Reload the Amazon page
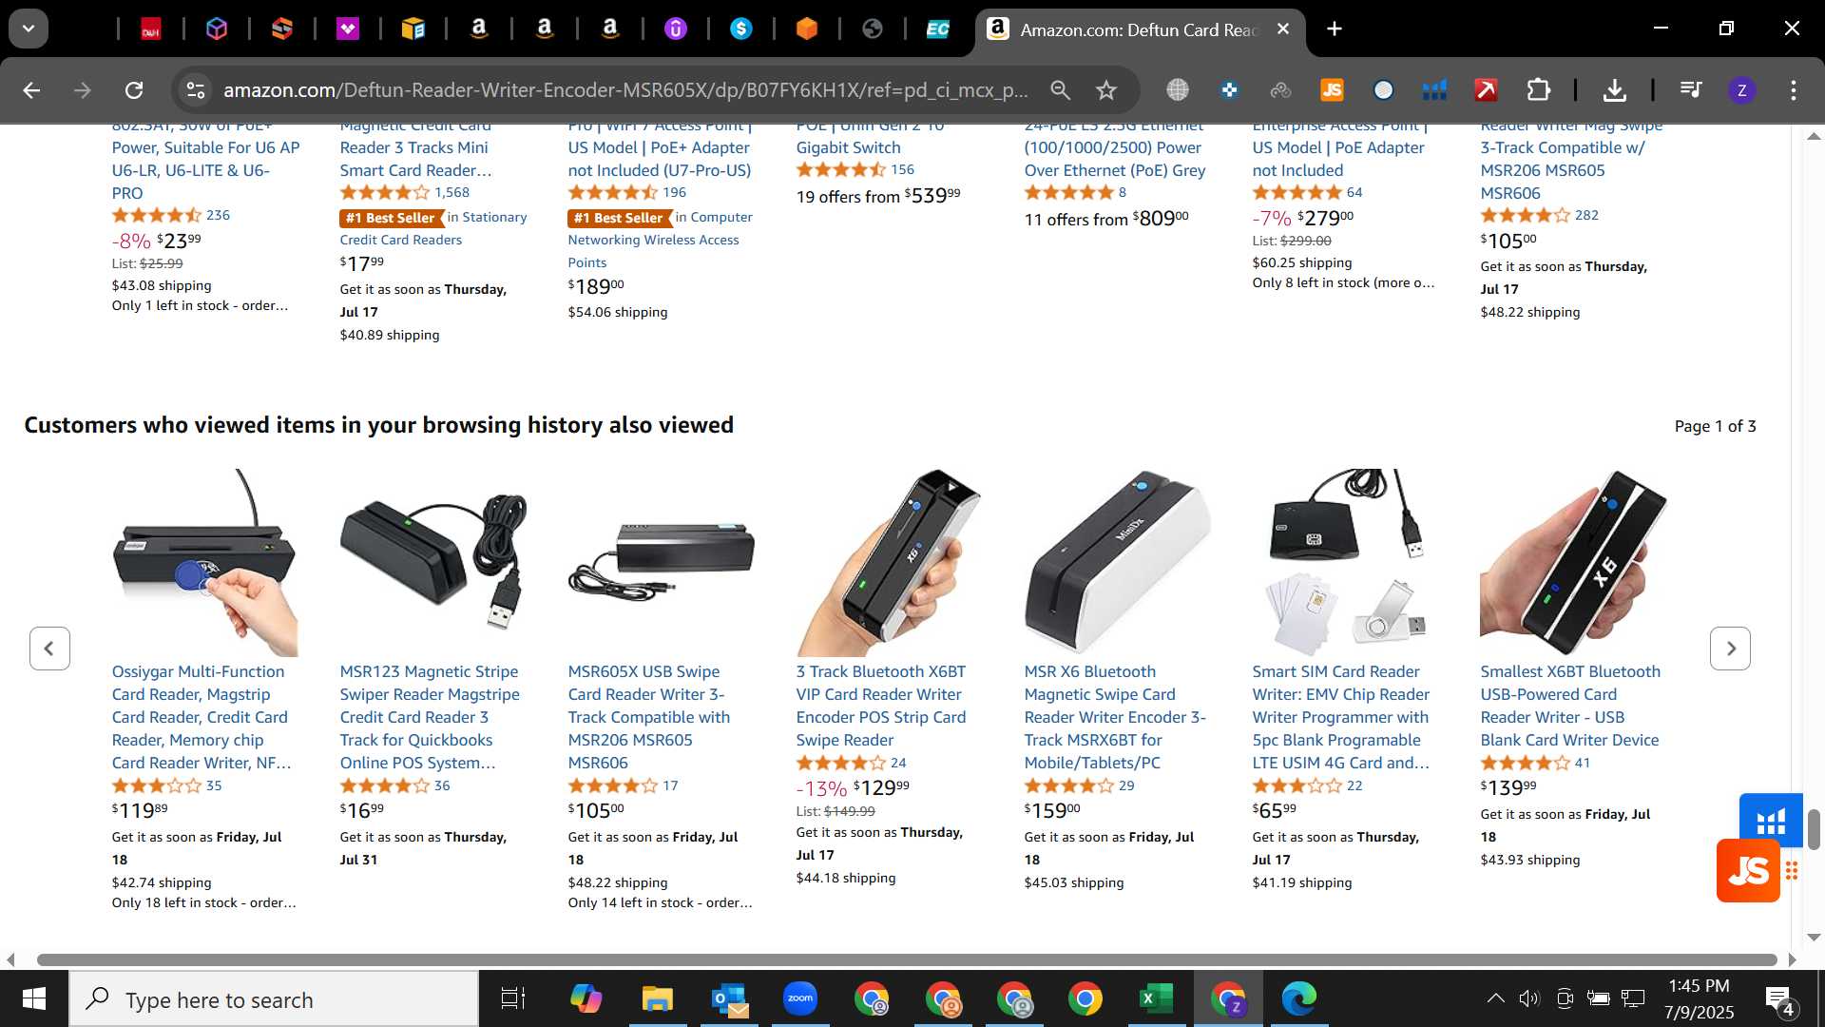Screen dimensions: 1825x1027 134,90
